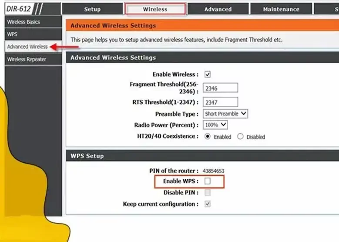Select Advanced Wireless in the sidebar
The image size is (339, 242).
pos(27,47)
